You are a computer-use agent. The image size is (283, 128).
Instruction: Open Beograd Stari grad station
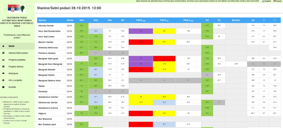(x=48, y=59)
